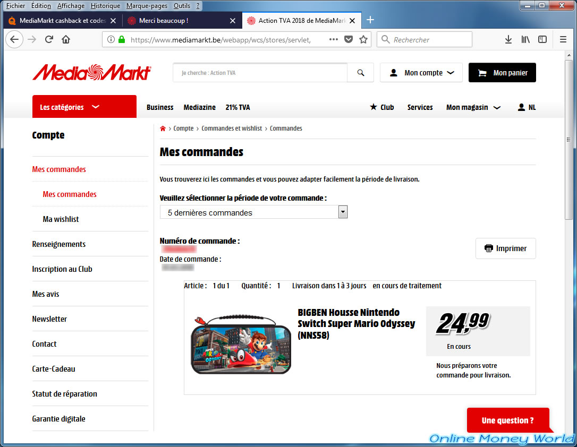Toggle the Firefox sidebar
Viewport: 577px width, 447px height.
coord(542,39)
